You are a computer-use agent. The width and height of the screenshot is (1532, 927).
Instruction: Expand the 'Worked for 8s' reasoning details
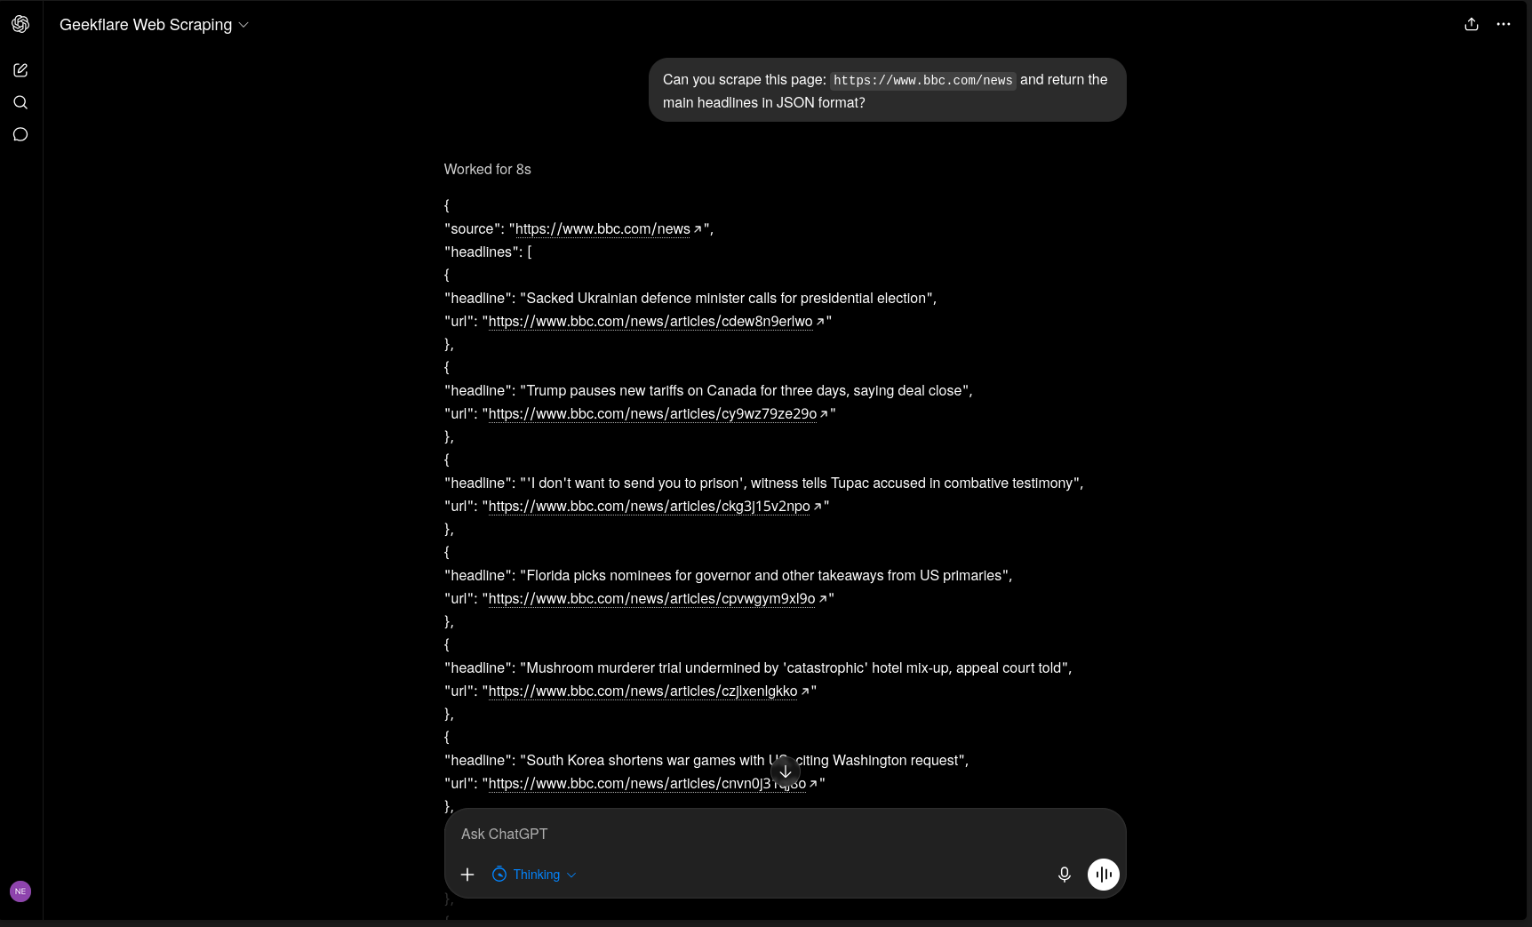point(488,169)
